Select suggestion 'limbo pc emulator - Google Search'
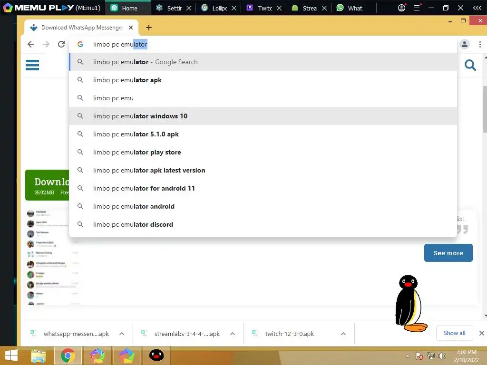This screenshot has width=487, height=365. tap(263, 62)
